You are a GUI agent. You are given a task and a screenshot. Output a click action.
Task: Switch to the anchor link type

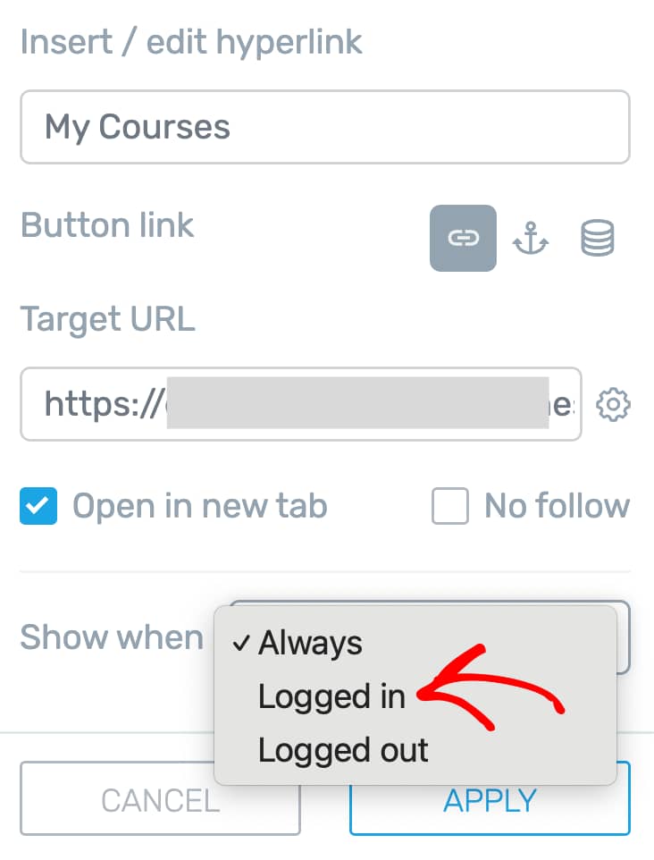tap(530, 238)
